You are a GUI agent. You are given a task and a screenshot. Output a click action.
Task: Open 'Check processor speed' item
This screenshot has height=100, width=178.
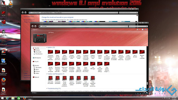click(x=78, y=54)
